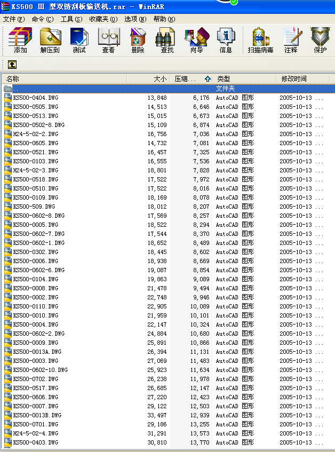Select file KS500-0602-6.DWG
Image resolution: width=335 pixels, height=452 pixels.
[x=38, y=270]
